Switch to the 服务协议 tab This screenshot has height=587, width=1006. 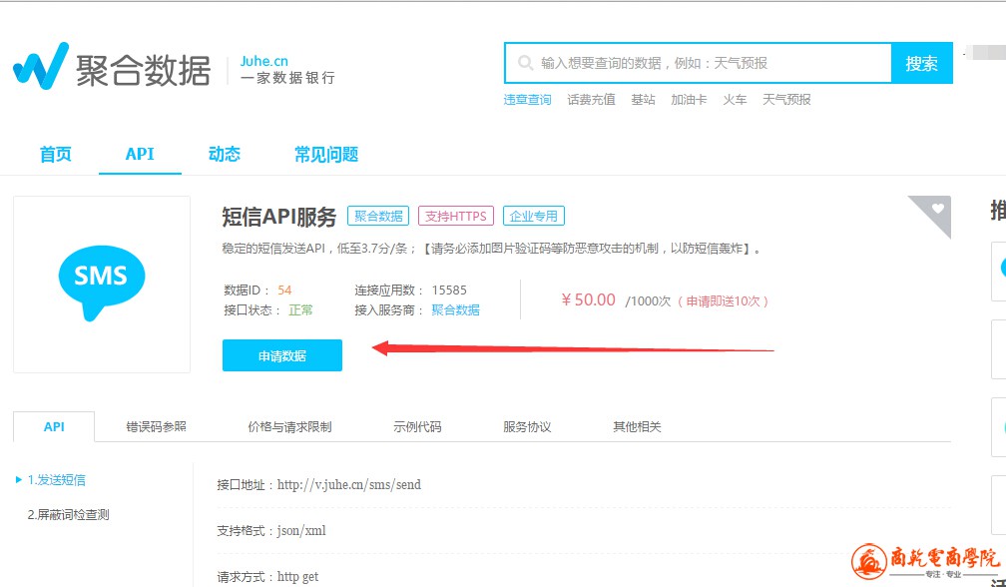(x=527, y=426)
